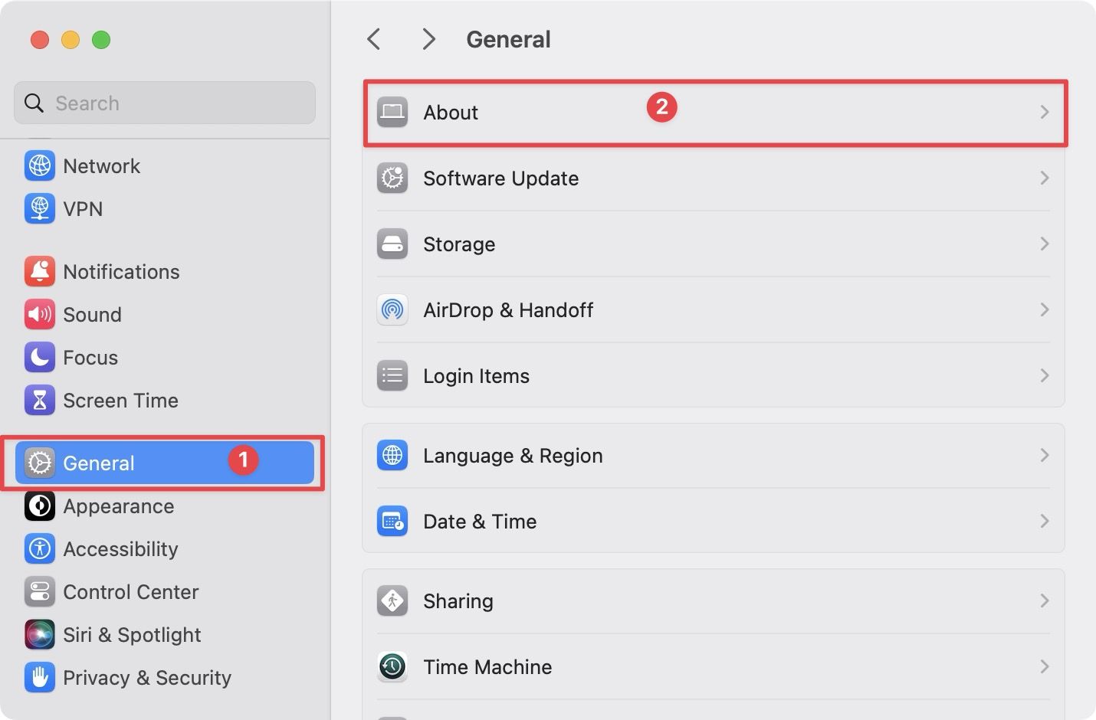The width and height of the screenshot is (1096, 720).
Task: Open VPN settings via its globe icon
Action: (x=40, y=208)
